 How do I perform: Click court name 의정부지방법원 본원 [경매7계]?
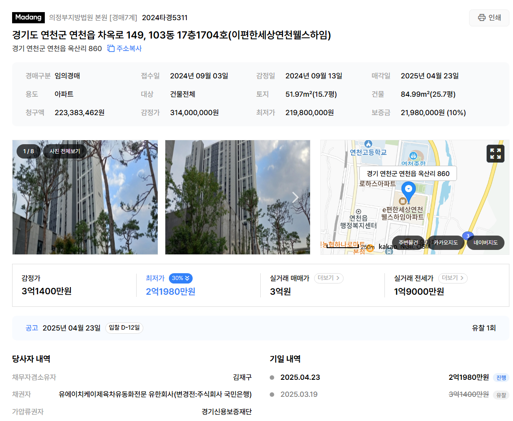pyautogui.click(x=93, y=17)
